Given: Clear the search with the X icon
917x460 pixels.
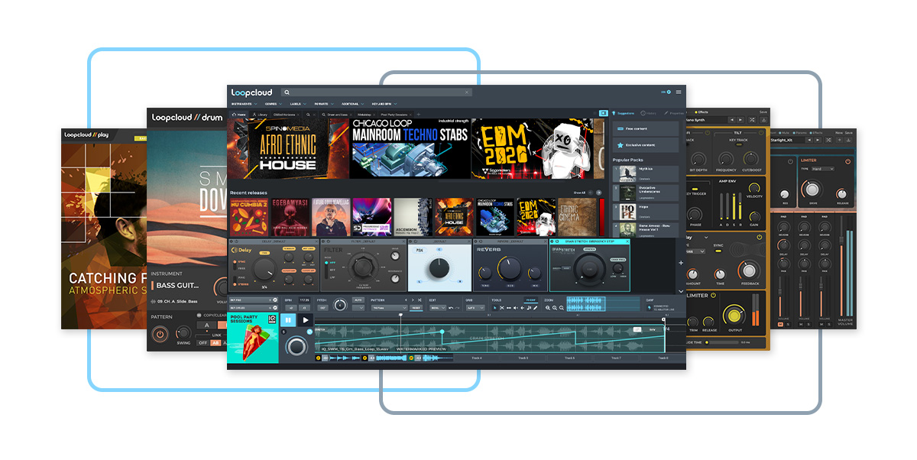Looking at the screenshot, I should [467, 92].
